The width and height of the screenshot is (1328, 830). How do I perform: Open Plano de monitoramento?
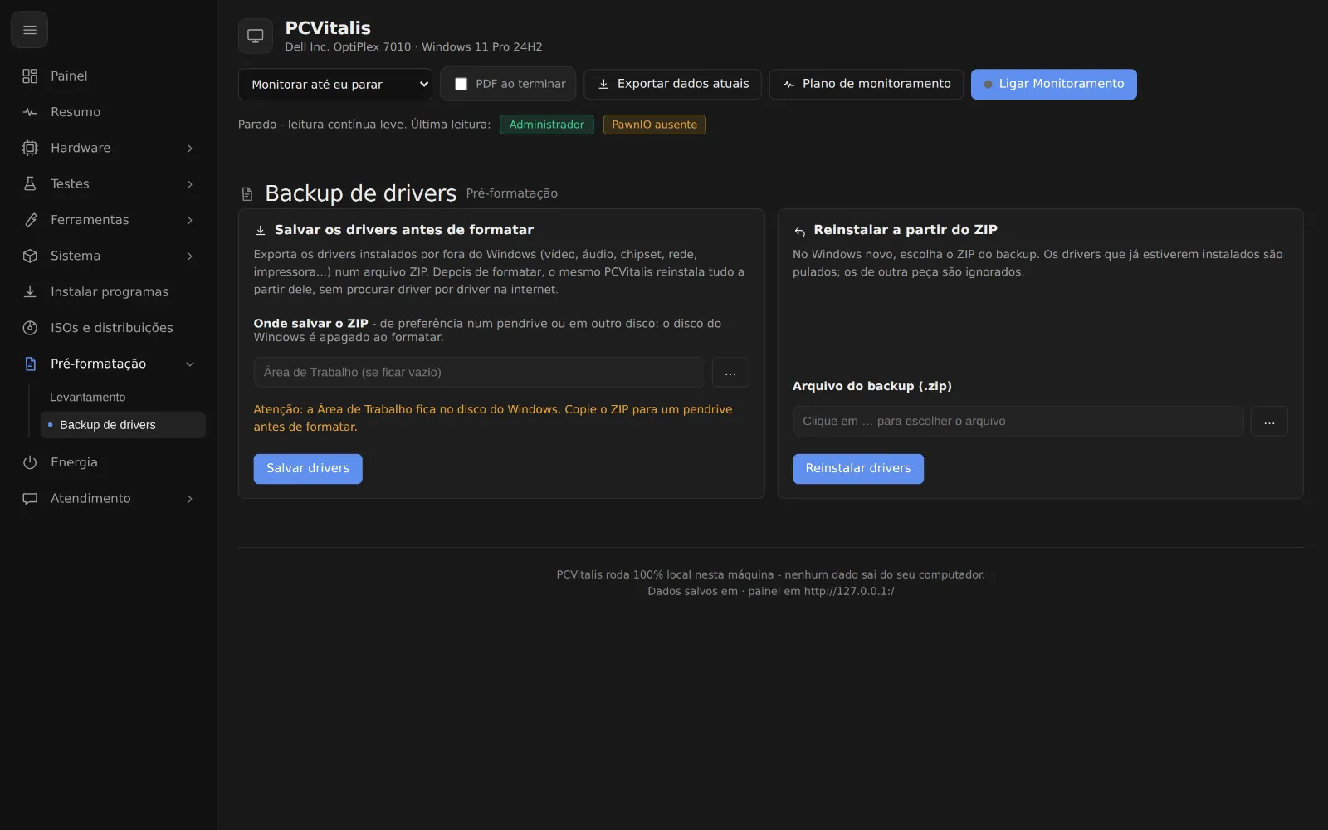[x=867, y=84]
